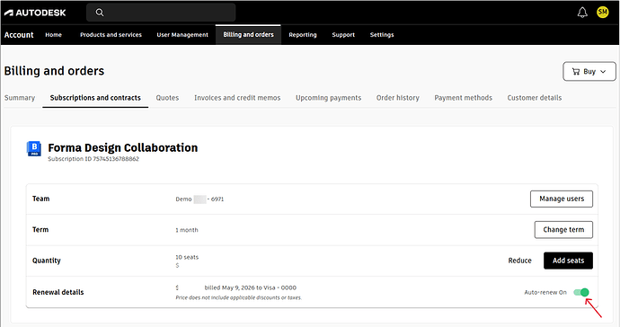Click the Billing and orders page heading
The image size is (620, 327).
pyautogui.click(x=54, y=71)
